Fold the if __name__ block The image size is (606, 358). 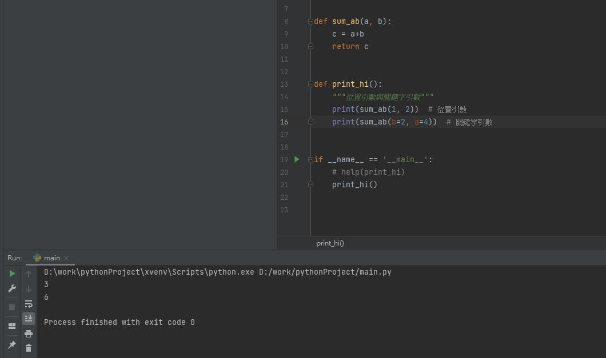[310, 160]
